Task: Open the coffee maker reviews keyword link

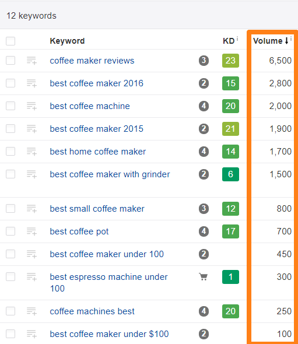Action: [92, 61]
